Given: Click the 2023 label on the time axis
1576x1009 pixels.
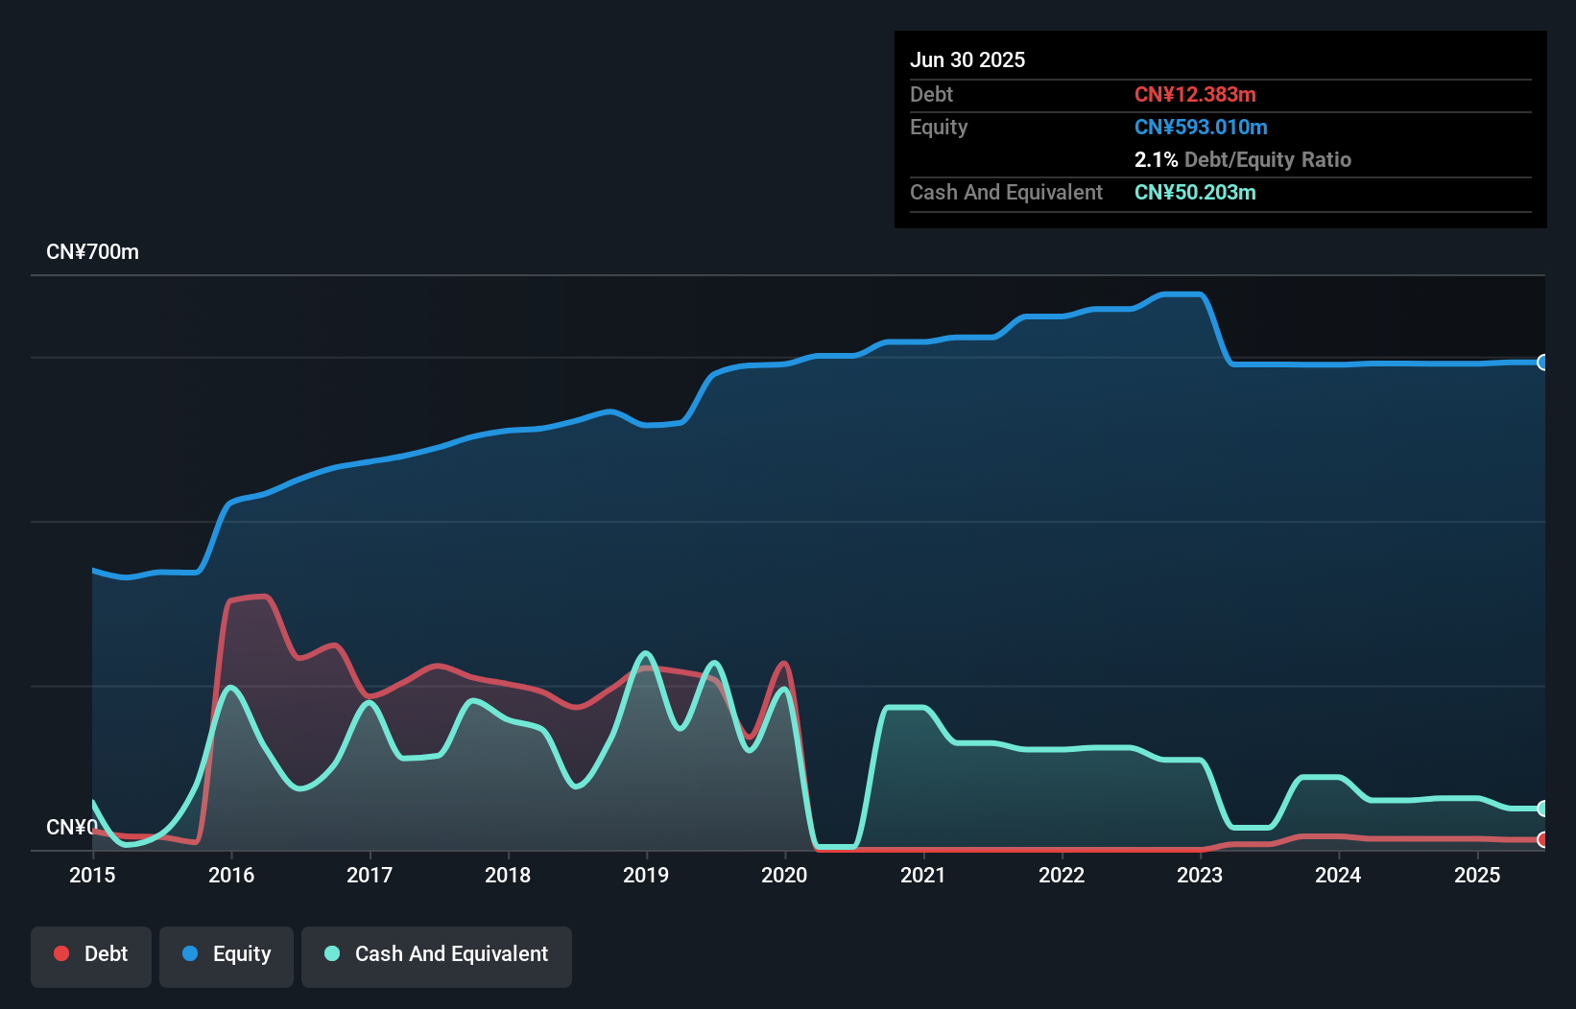Looking at the screenshot, I should pyautogui.click(x=1199, y=875).
